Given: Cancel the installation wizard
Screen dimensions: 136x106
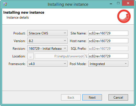Looking at the screenshot, I should [x=118, y=98].
